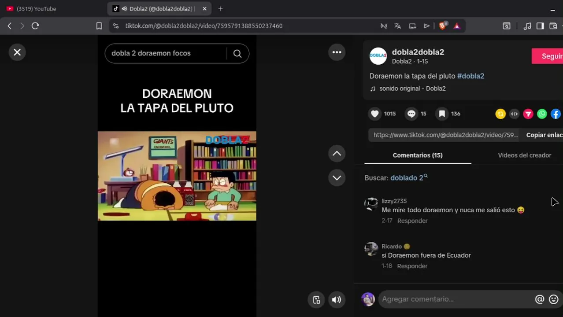The image size is (563, 317).
Task: Repost the video with yellow repost icon
Action: click(500, 114)
